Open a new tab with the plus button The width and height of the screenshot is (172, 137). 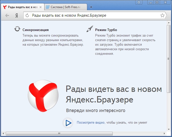91,7
